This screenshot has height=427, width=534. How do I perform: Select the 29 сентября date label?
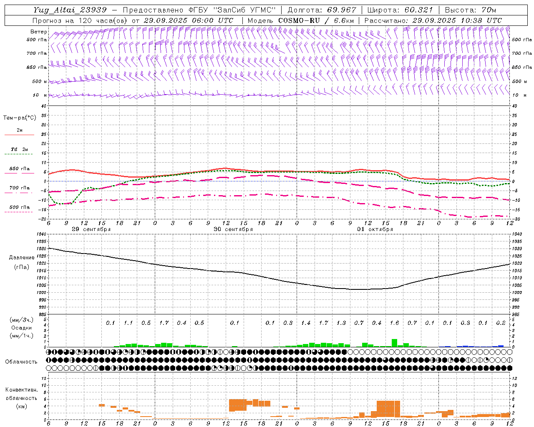pos(91,229)
